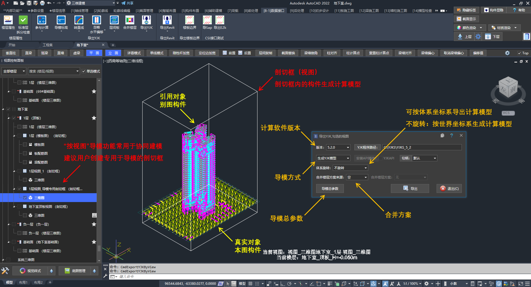Screen dimensions: 531x287
Task: Click the 楼板边界 export icon
Action: 189,20
